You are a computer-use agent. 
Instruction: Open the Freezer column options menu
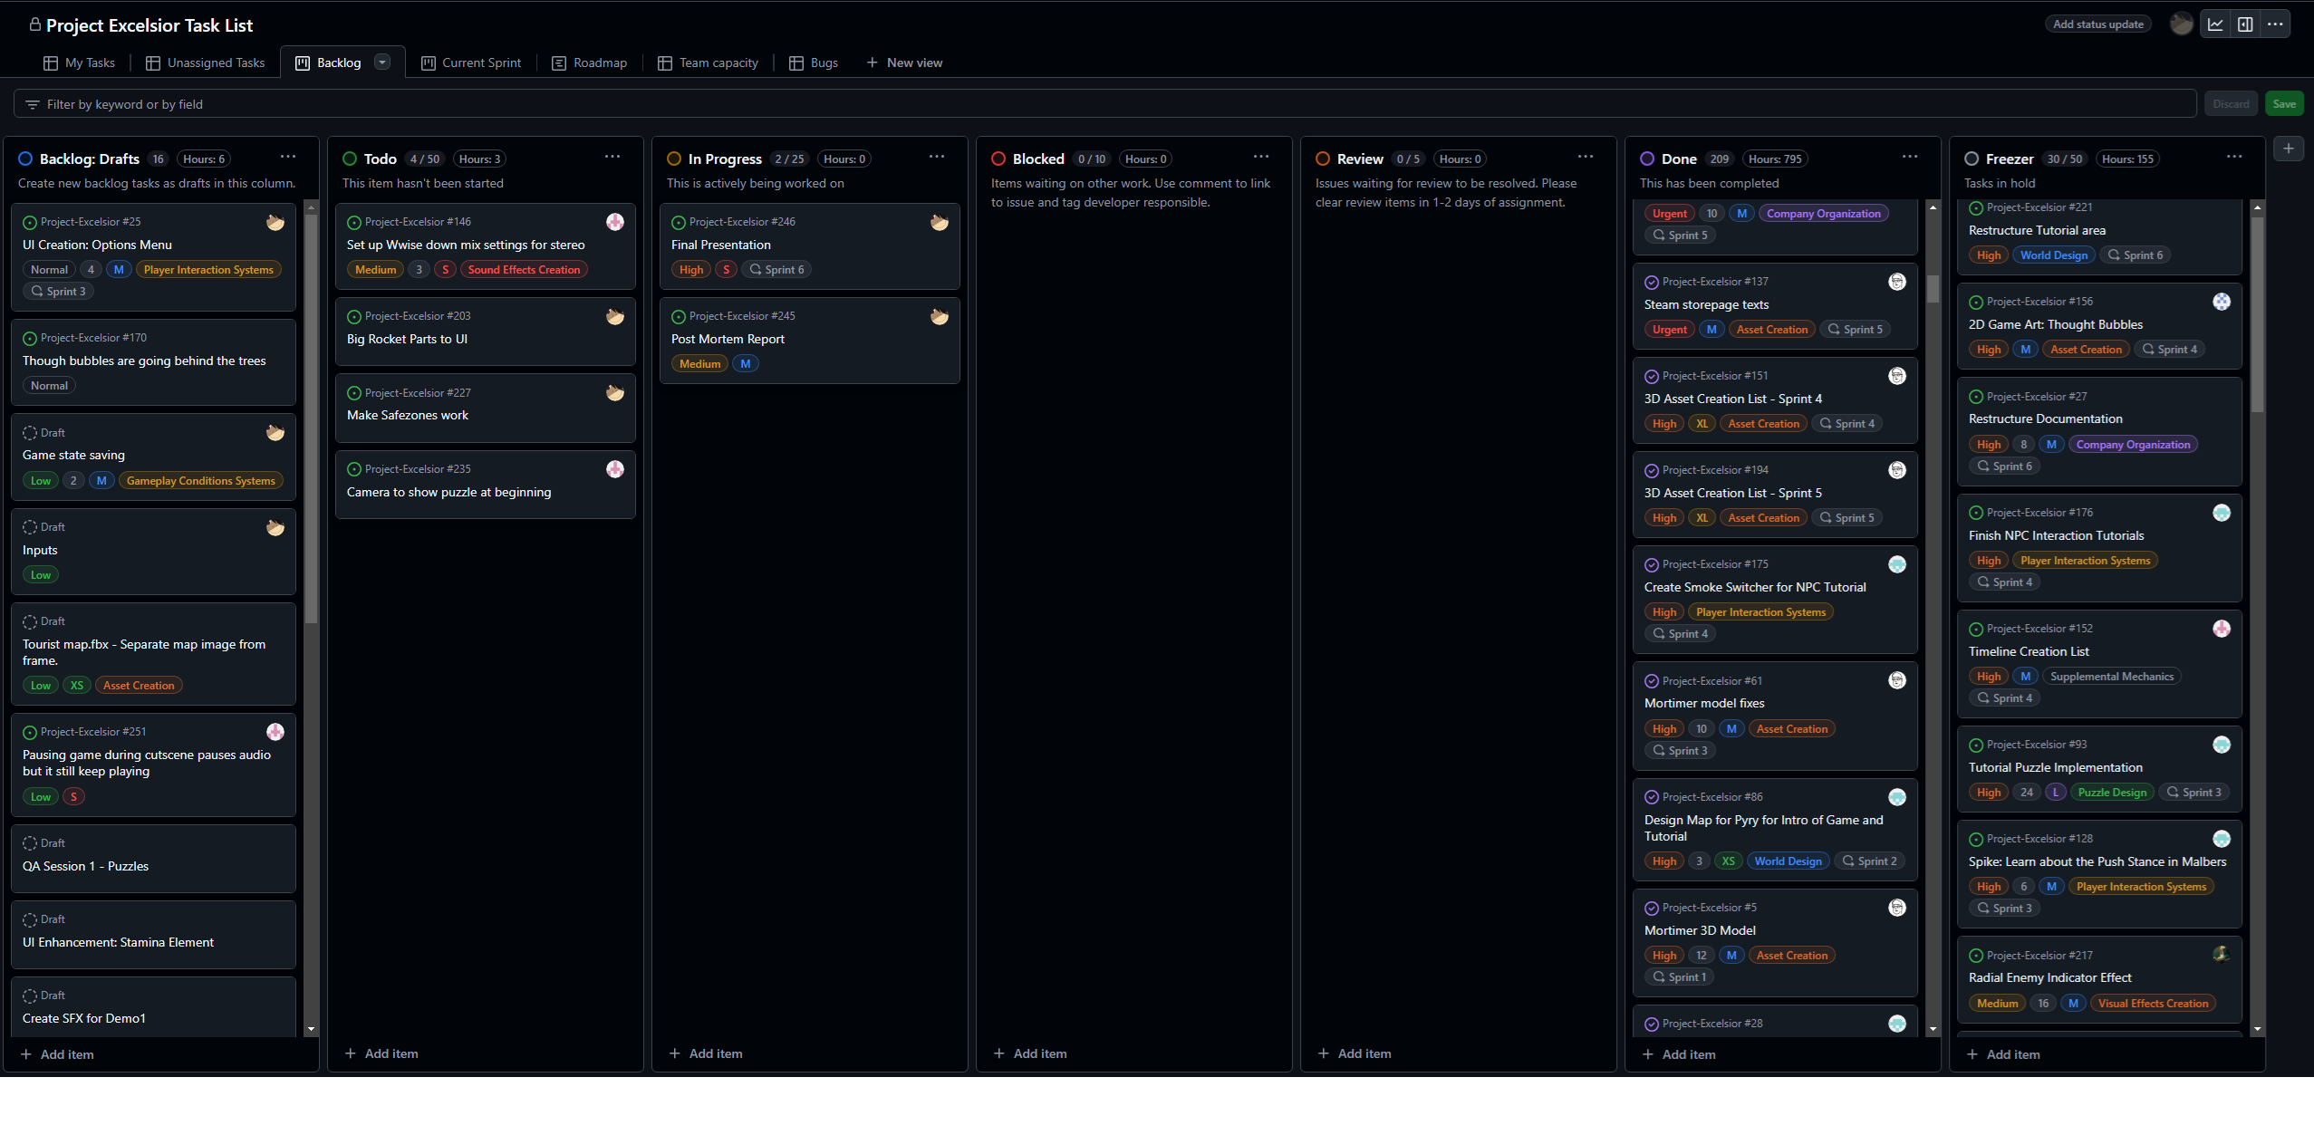(x=2234, y=157)
